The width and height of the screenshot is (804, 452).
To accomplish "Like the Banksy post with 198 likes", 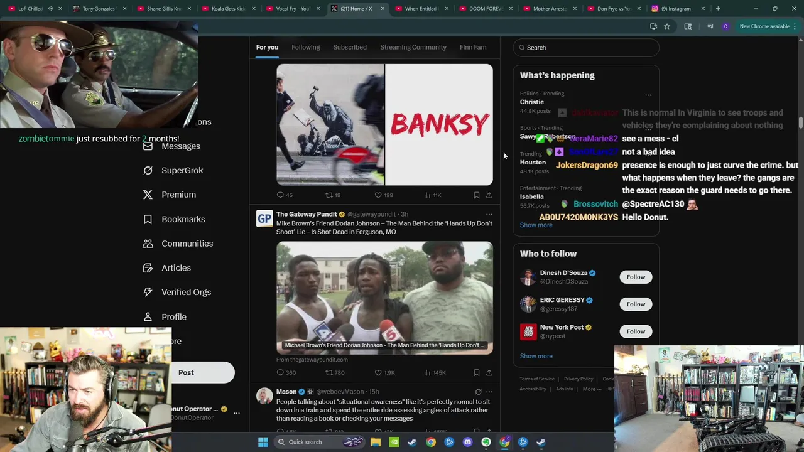I will (378, 195).
